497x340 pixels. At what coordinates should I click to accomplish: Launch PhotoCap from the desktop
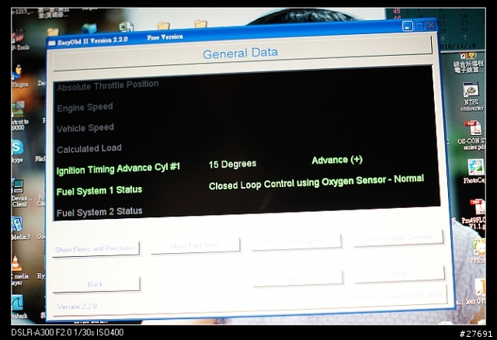474,172
